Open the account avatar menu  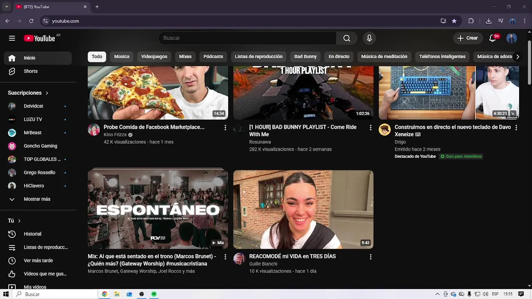512,38
